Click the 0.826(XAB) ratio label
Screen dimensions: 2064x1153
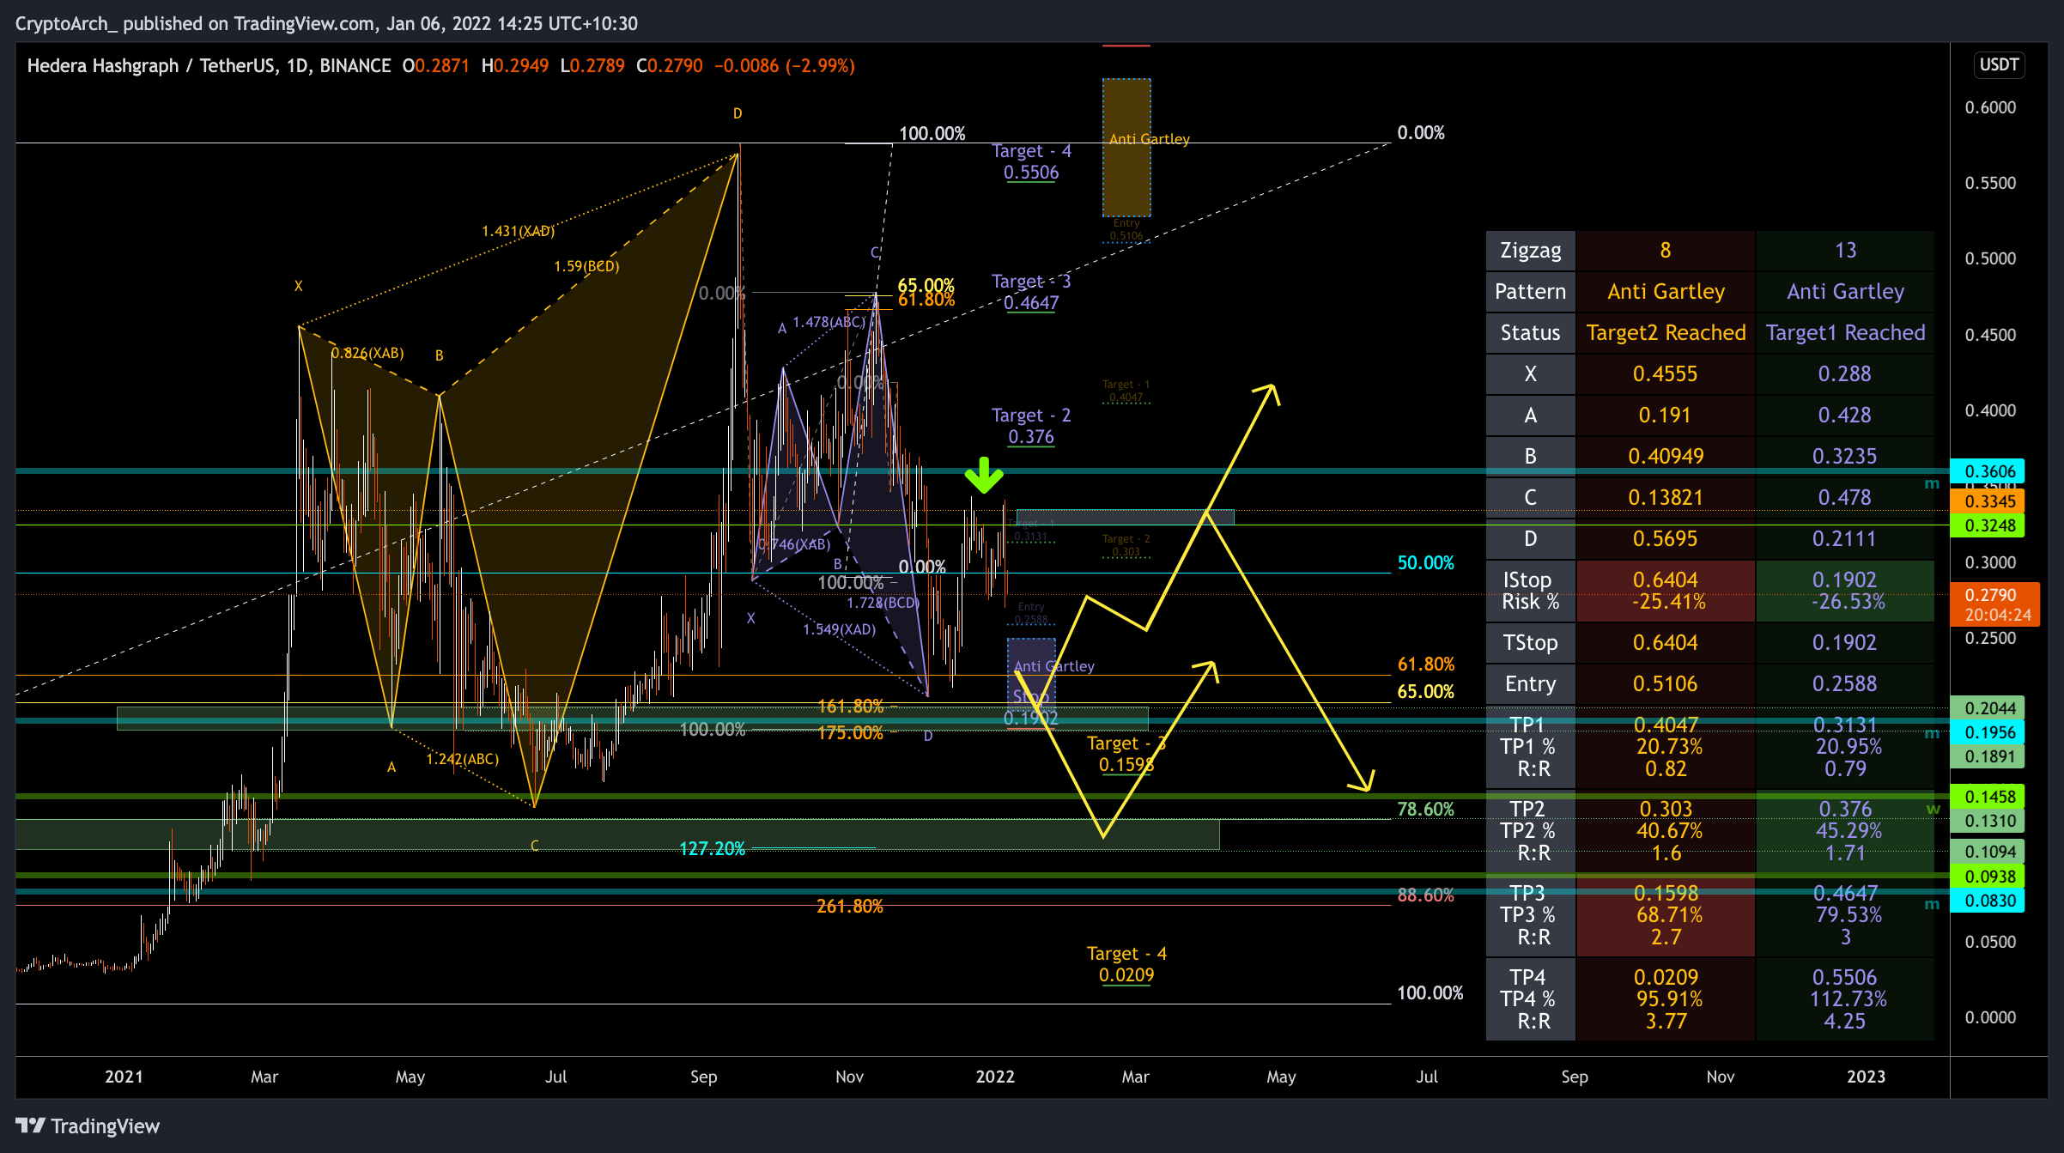(367, 353)
